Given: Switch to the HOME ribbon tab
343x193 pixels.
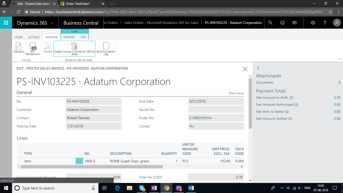Looking at the screenshot, I should click(19, 37).
